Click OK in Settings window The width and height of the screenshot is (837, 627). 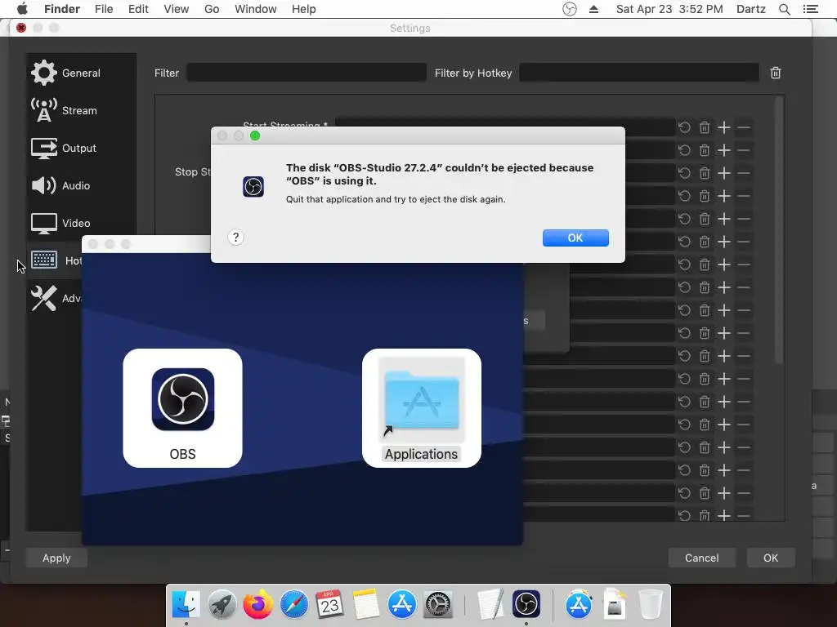[770, 558]
